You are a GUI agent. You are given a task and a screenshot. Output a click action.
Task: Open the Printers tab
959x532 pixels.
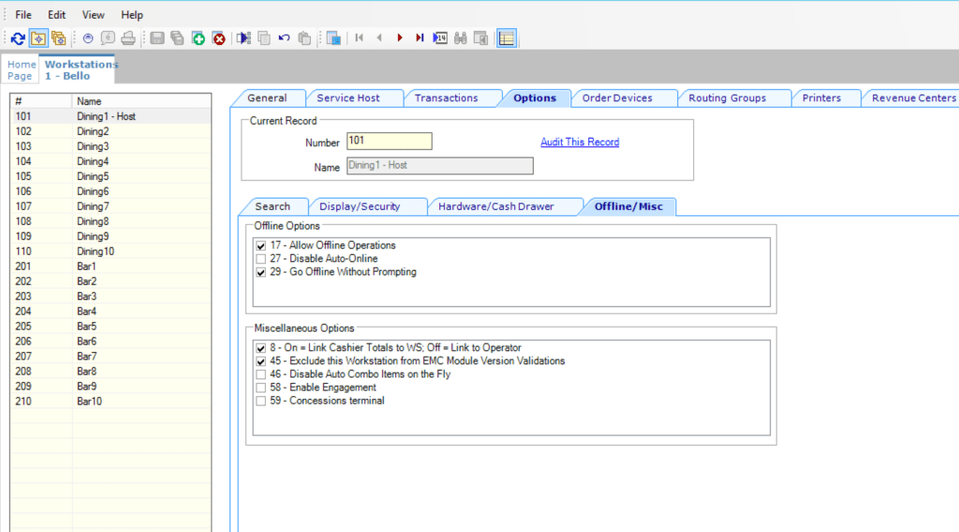(x=821, y=97)
